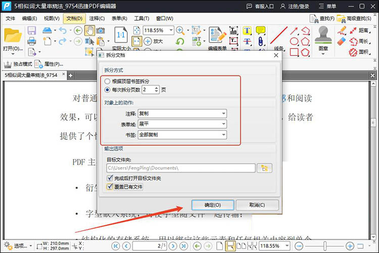Select the Eraser tool
379x253 pixels.
(x=341, y=41)
